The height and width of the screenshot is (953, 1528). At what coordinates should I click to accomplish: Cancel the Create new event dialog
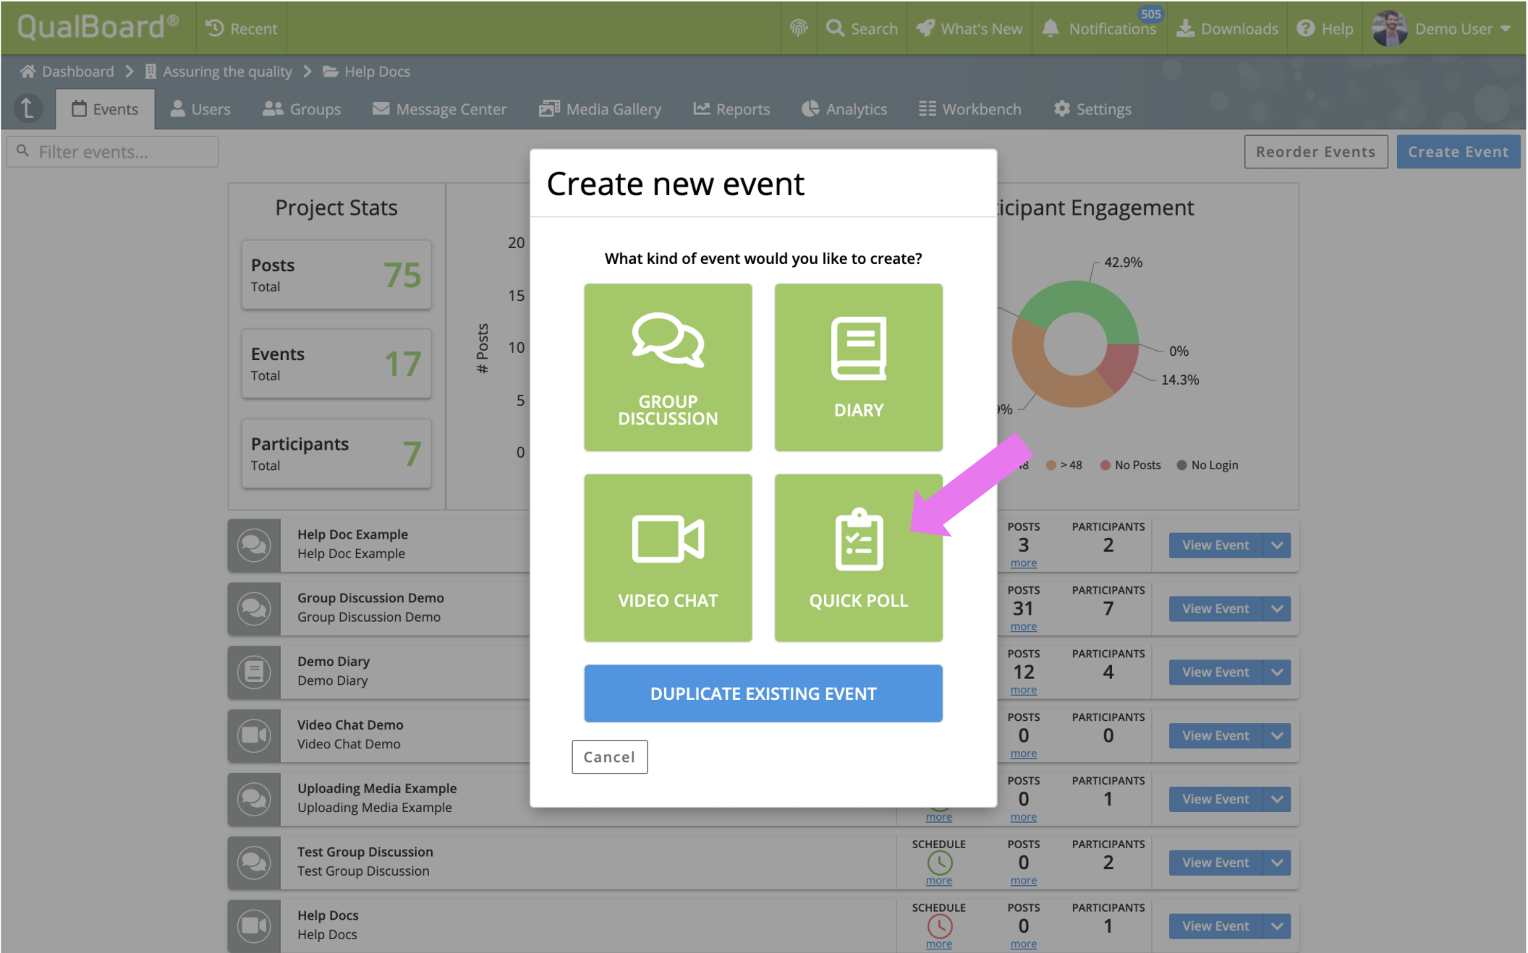[609, 756]
